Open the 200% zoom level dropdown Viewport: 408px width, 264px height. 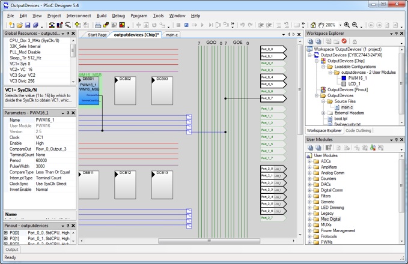340,25
